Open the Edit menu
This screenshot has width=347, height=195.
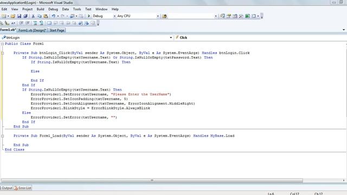(4, 9)
